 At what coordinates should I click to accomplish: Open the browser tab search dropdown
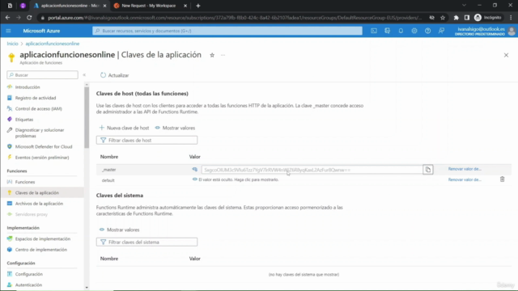[x=464, y=6]
